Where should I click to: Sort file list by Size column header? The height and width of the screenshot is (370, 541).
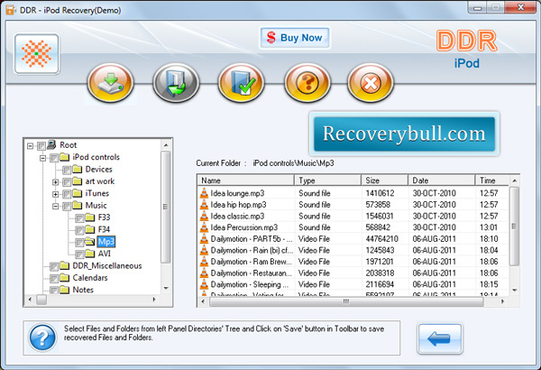(x=384, y=180)
